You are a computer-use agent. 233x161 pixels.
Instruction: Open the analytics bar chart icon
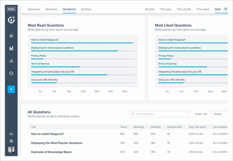click(11, 48)
